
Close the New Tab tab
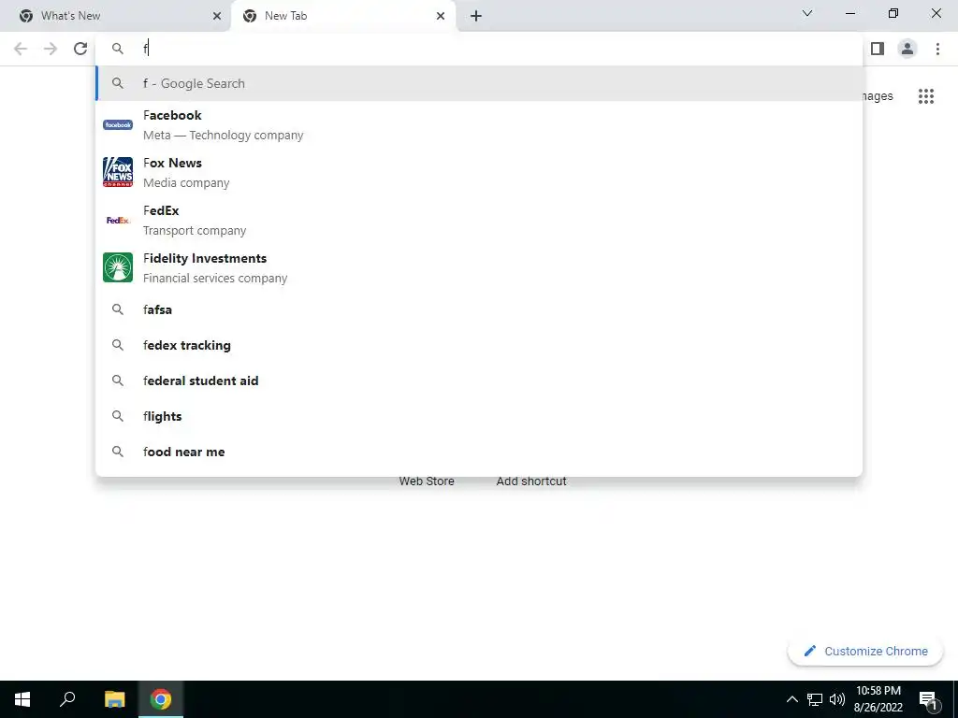[441, 16]
